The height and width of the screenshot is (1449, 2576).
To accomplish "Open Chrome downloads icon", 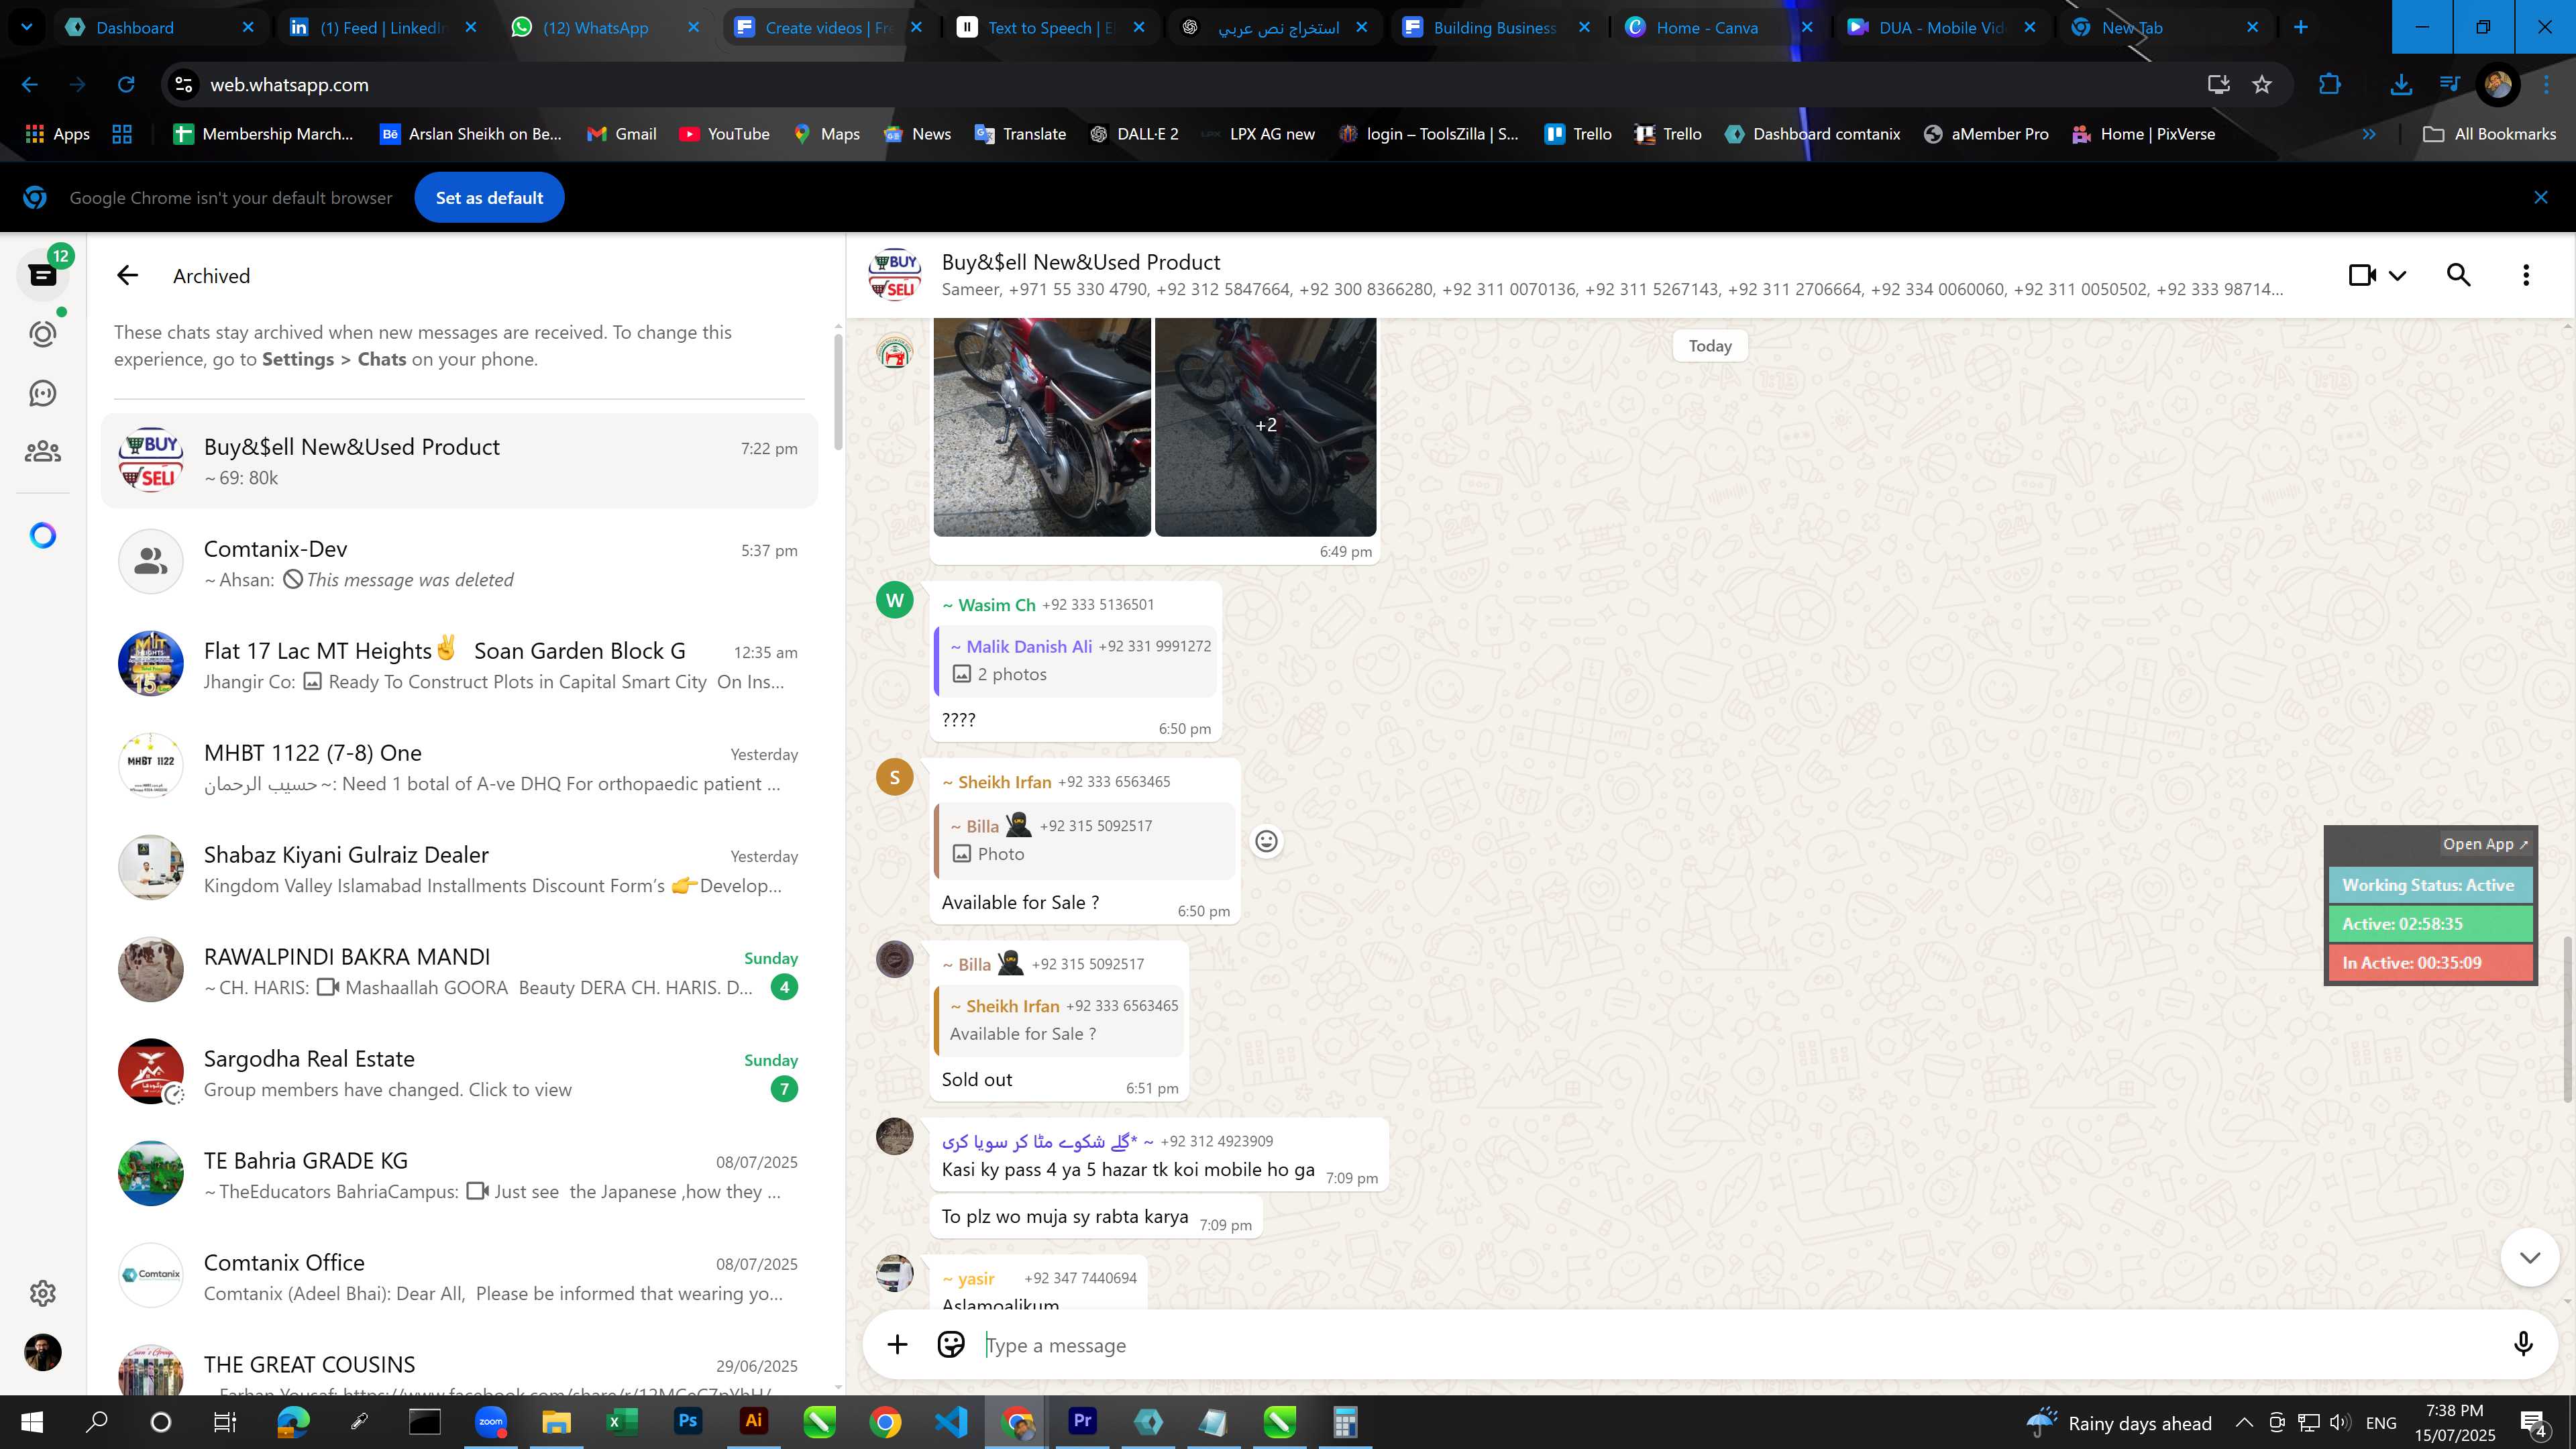I will coord(2400,85).
